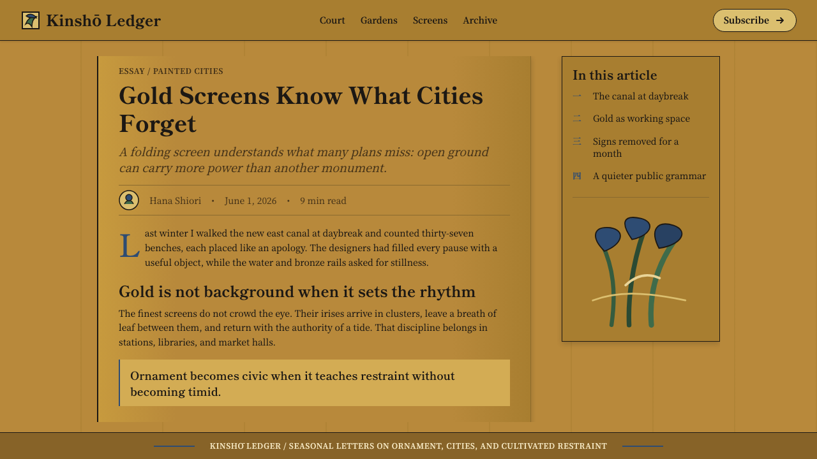Open the Kinshō Ledger home title link
The width and height of the screenshot is (817, 459).
103,20
